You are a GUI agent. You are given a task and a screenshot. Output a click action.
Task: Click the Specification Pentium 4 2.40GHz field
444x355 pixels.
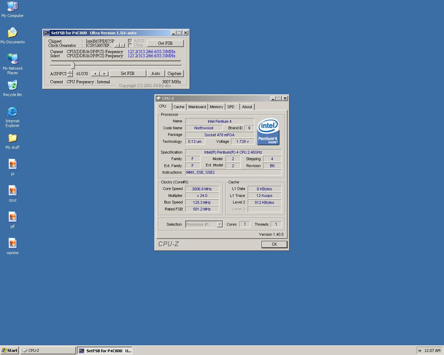pos(233,152)
